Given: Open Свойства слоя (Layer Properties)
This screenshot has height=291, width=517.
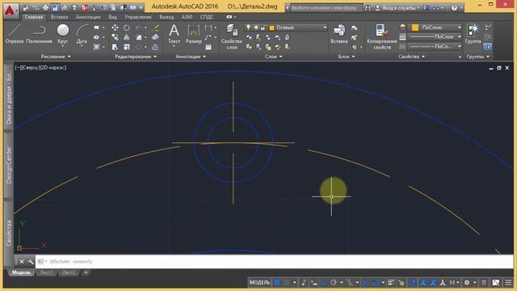Looking at the screenshot, I should 232,36.
